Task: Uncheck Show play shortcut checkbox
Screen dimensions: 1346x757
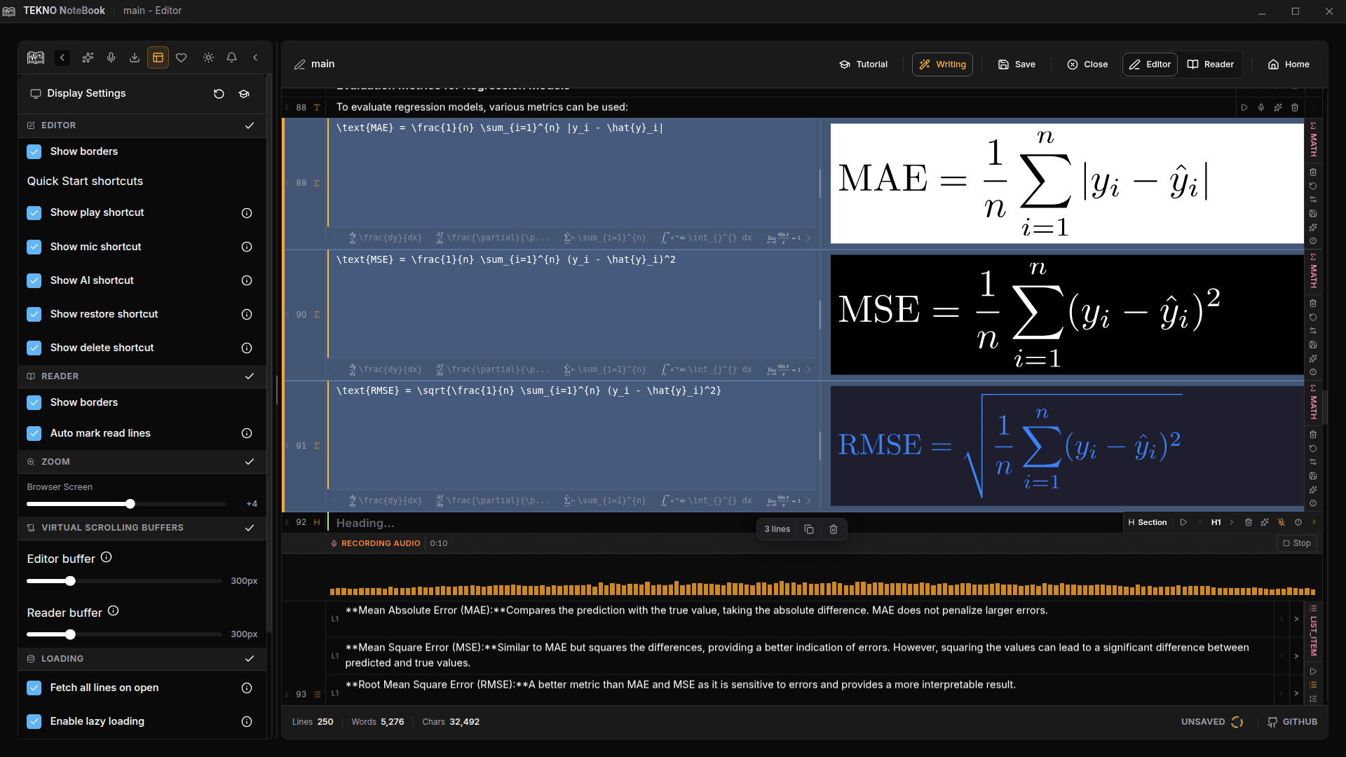Action: click(34, 213)
